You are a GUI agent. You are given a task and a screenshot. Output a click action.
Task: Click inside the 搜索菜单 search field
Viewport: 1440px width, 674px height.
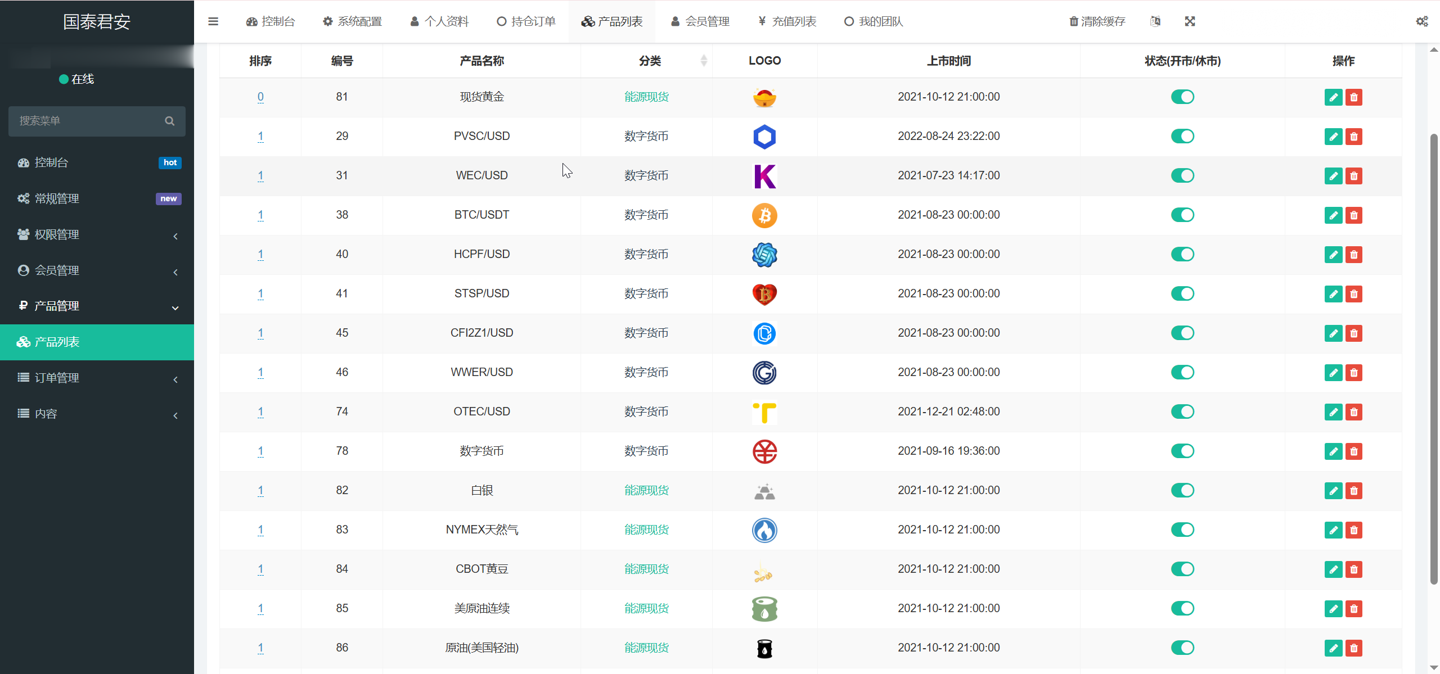[84, 120]
